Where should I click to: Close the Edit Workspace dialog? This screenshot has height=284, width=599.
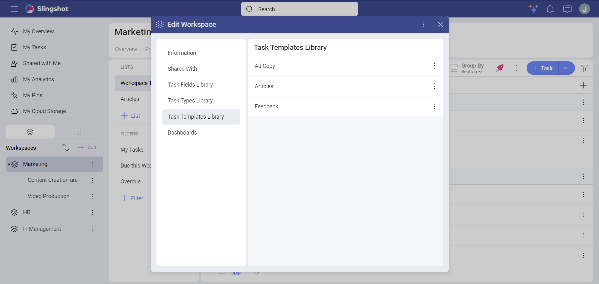point(440,24)
